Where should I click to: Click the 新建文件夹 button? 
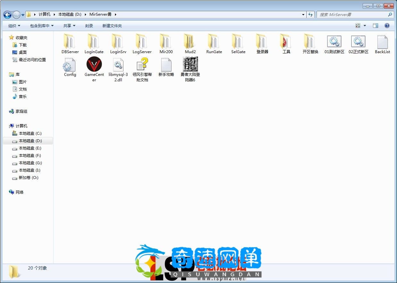click(112, 26)
